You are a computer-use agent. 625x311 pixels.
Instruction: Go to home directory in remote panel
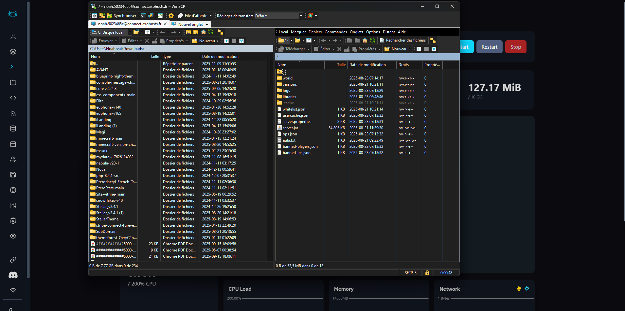[x=365, y=40]
